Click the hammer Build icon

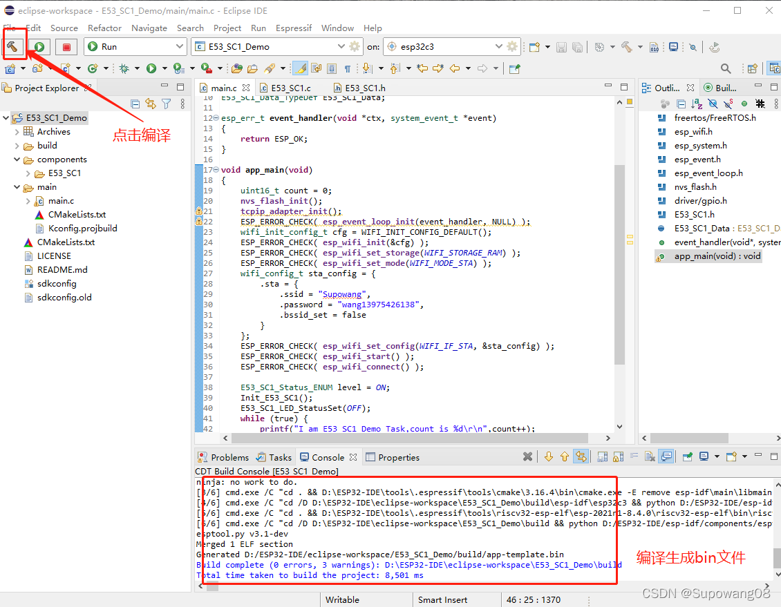pos(12,46)
